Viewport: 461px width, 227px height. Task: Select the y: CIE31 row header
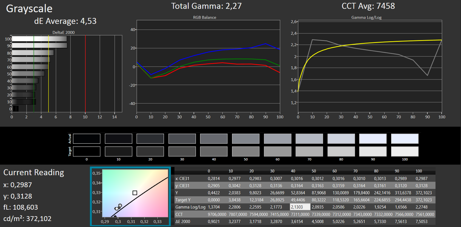click(x=182, y=186)
